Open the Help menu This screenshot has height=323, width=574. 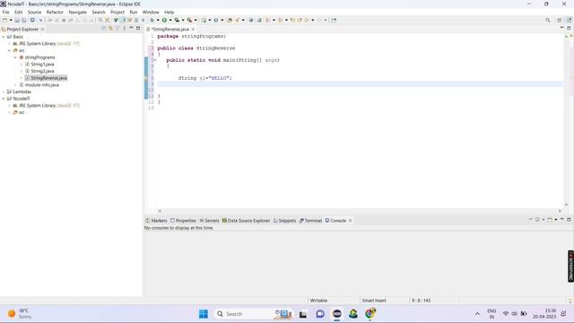169,12
